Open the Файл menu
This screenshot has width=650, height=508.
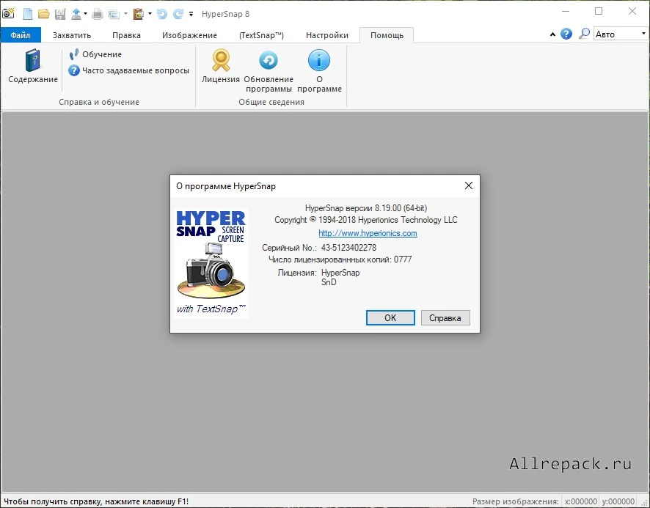coord(21,35)
